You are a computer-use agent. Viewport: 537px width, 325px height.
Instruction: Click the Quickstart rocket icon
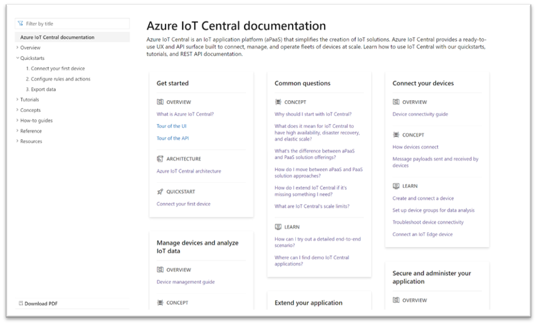[160, 192]
